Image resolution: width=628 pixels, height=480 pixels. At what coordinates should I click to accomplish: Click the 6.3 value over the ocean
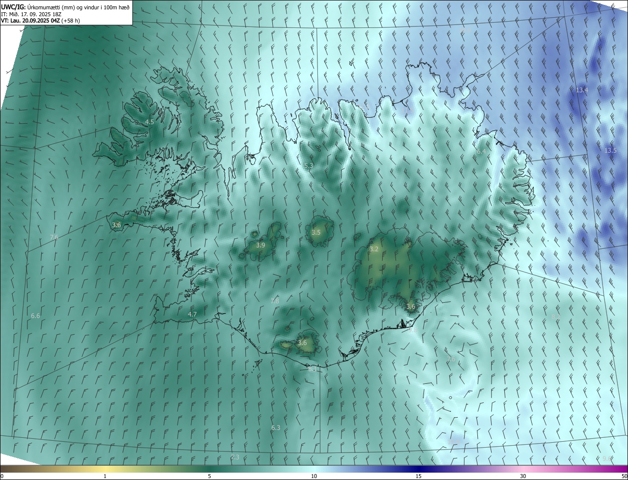tap(276, 428)
